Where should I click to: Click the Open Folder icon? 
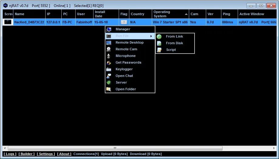(109, 89)
